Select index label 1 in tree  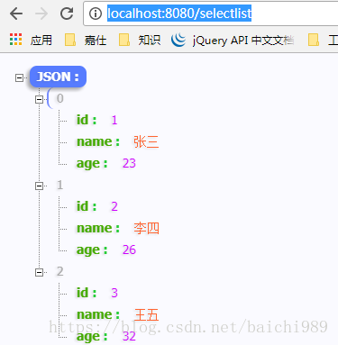[60, 185]
